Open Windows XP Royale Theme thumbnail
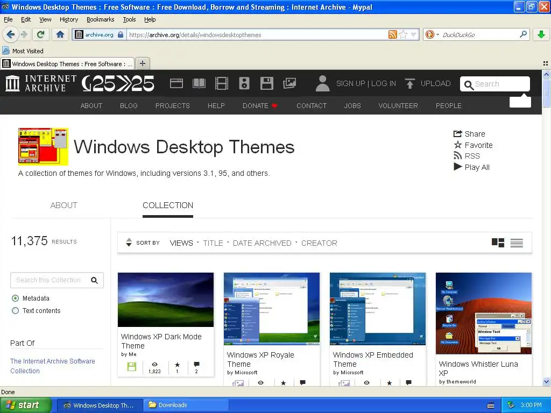The image size is (551, 413). 272,309
